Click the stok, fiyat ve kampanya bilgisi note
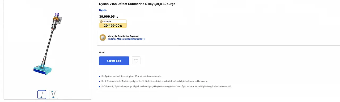The image size is (340, 102). pyautogui.click(x=167, y=86)
